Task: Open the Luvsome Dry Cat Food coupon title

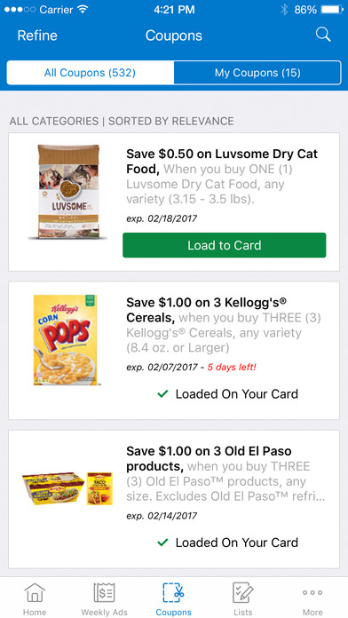Action: click(x=222, y=162)
